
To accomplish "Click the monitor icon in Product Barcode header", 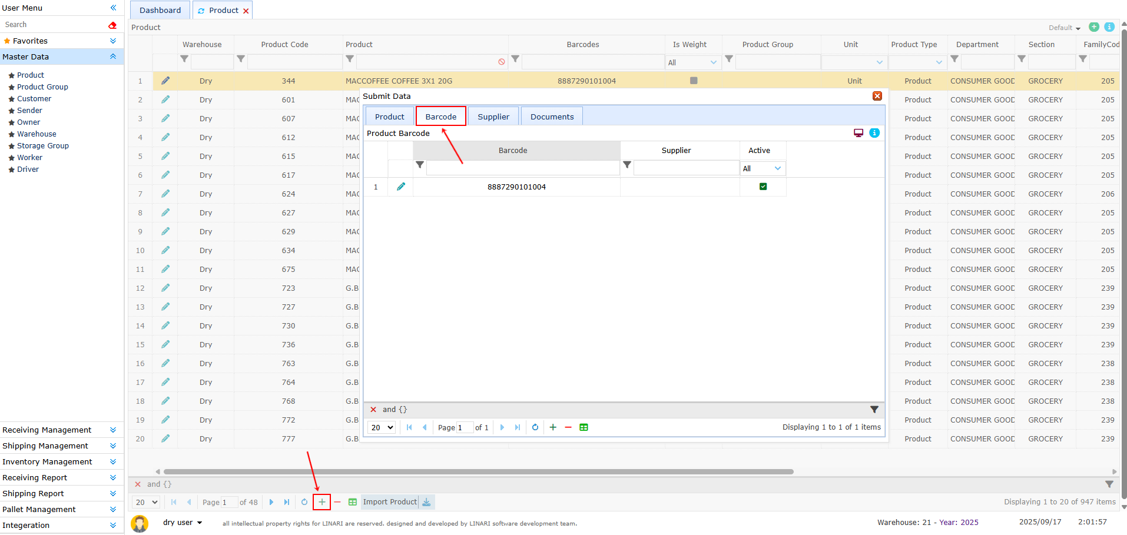I will [x=858, y=133].
